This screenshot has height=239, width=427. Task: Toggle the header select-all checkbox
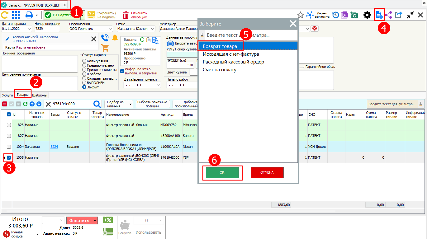(x=9, y=115)
